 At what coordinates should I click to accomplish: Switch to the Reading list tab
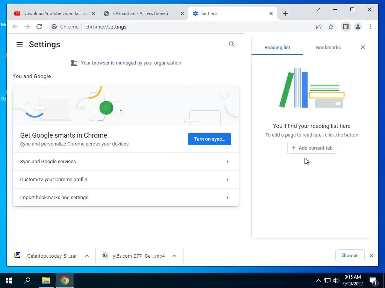click(277, 48)
